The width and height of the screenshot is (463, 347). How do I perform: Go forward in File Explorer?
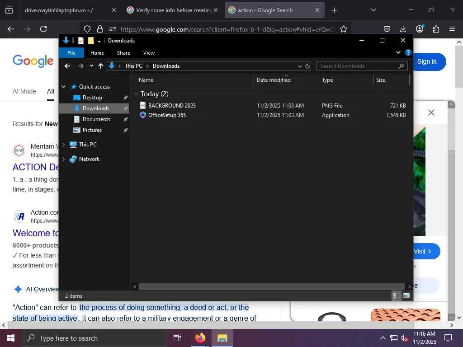click(x=80, y=66)
